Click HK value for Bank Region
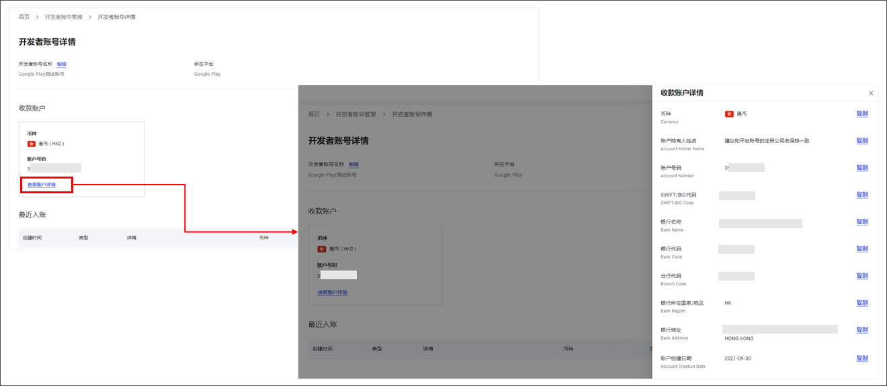Screen dimensions: 887x386 point(728,303)
